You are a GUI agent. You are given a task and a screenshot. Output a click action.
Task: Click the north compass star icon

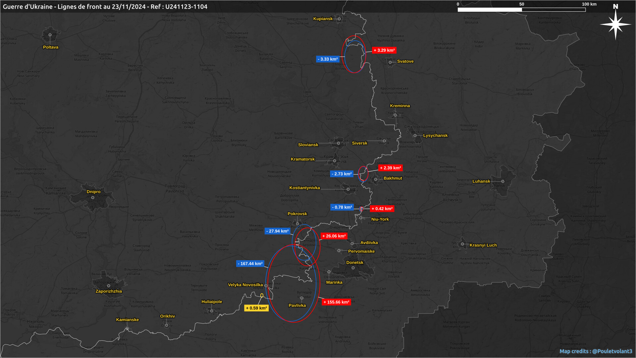[615, 25]
